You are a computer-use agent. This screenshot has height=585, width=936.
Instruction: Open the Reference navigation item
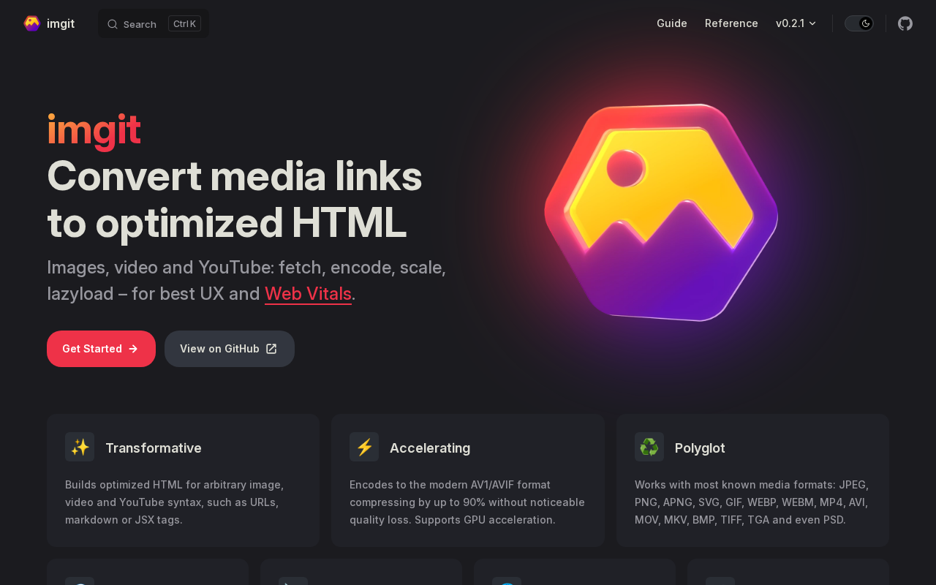coord(731,23)
